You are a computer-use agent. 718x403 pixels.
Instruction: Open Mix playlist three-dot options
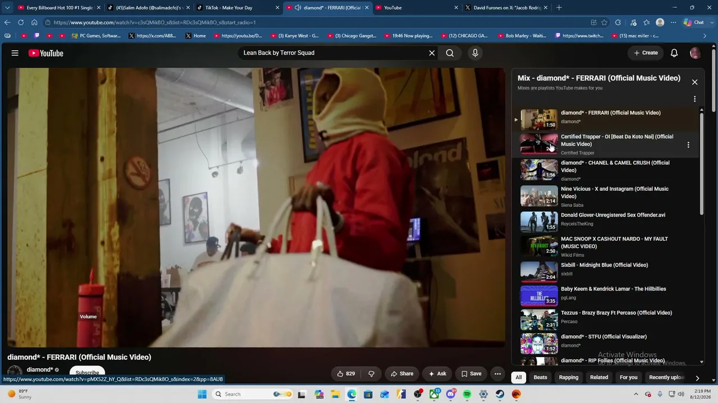[x=694, y=99]
